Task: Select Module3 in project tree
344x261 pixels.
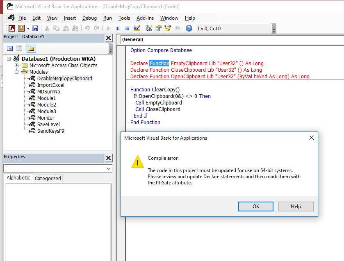Action: [46, 111]
